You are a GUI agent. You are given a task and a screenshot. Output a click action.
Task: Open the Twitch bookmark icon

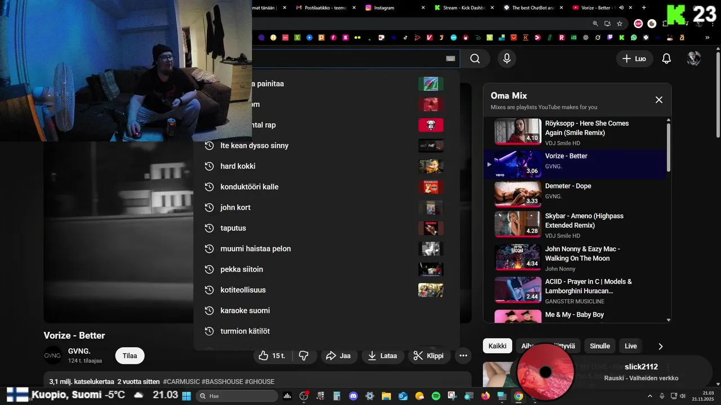tap(609, 38)
